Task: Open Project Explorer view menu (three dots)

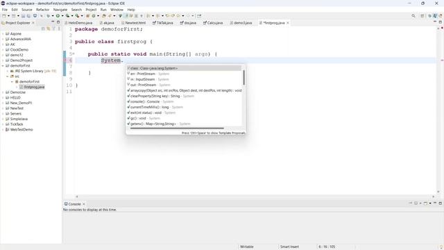Action: (59, 28)
